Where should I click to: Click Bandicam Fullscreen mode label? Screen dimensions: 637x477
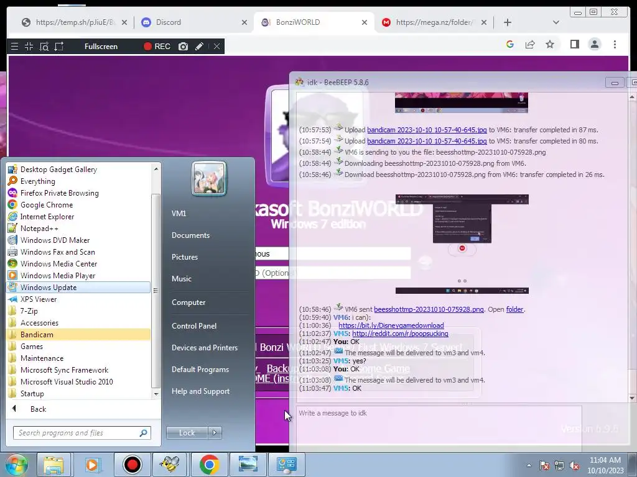tap(101, 46)
